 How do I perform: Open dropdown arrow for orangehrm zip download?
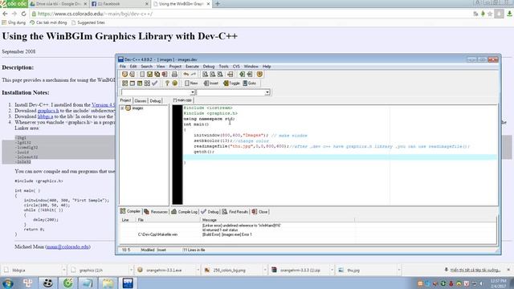point(332,270)
